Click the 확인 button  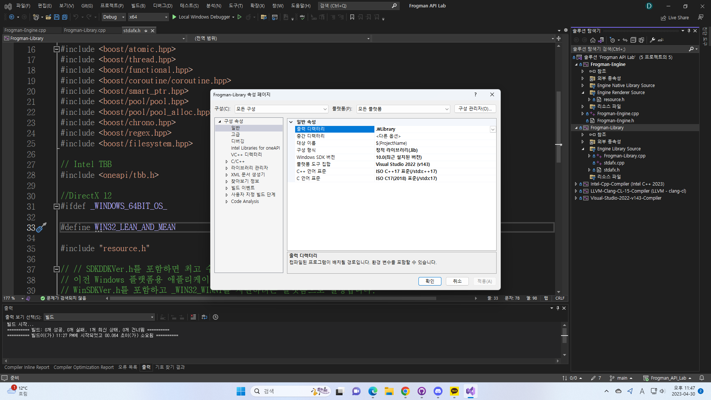(x=430, y=281)
